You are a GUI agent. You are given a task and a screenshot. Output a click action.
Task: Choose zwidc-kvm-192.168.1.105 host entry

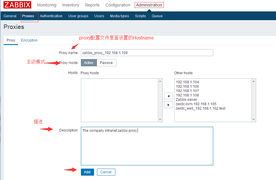coord(196,104)
